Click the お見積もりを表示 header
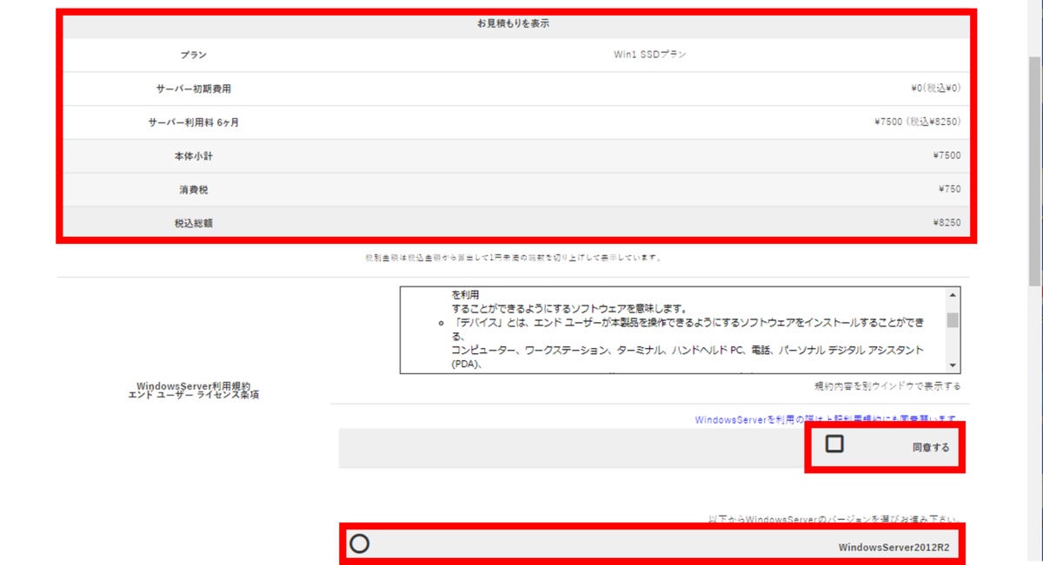The width and height of the screenshot is (1043, 565). (x=513, y=23)
